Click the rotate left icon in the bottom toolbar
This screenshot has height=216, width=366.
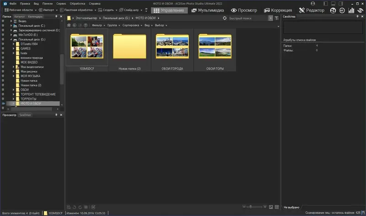coord(75,207)
